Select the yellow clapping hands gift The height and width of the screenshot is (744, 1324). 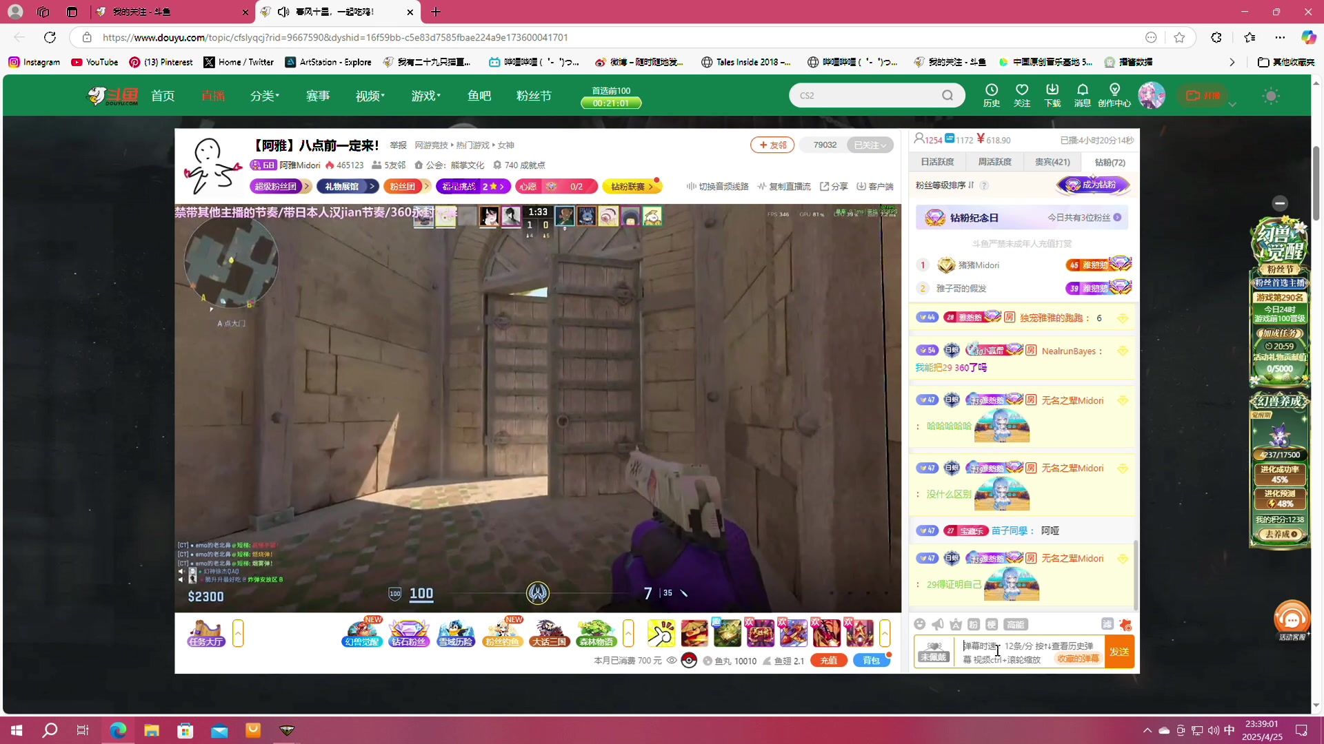[661, 633]
